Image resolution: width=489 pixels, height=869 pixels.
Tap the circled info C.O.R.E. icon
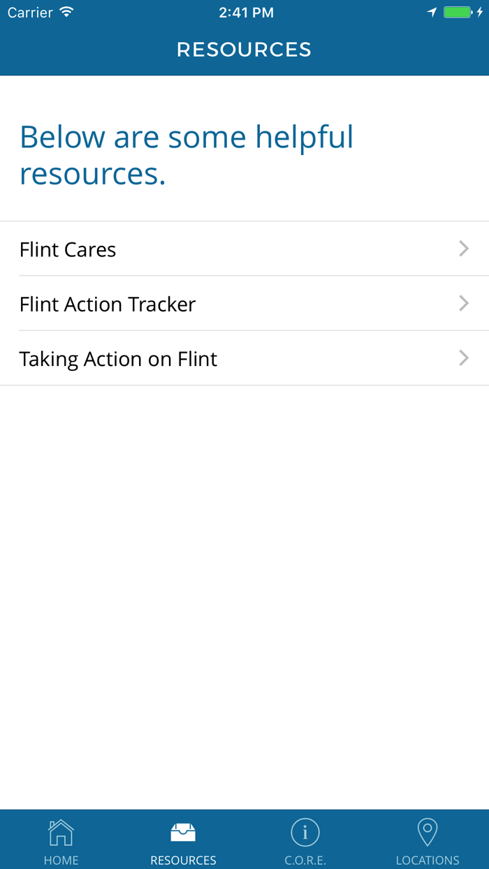[x=305, y=832]
